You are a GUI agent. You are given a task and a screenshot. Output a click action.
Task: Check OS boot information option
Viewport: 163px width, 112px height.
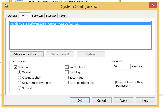pos(67,83)
